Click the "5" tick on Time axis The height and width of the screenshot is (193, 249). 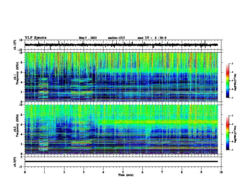pyautogui.click(x=123, y=172)
